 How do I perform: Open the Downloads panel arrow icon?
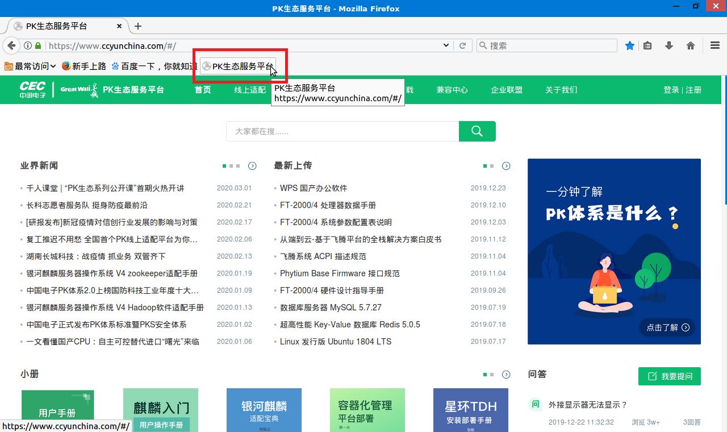pyautogui.click(x=669, y=45)
